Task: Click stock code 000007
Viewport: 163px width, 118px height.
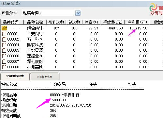Action: point(13,61)
